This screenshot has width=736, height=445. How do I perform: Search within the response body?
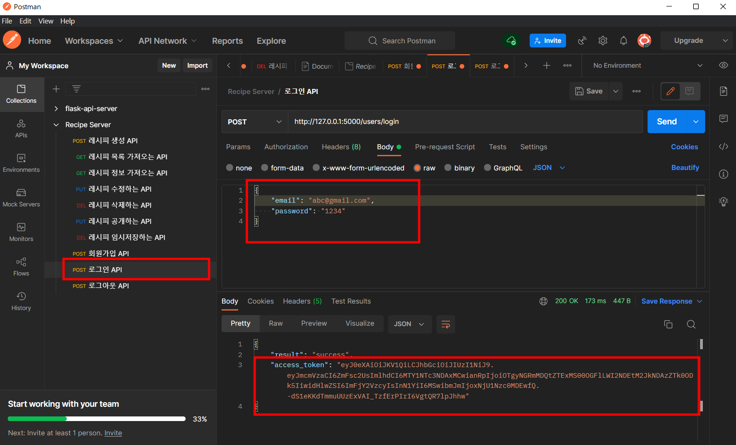coord(691,324)
